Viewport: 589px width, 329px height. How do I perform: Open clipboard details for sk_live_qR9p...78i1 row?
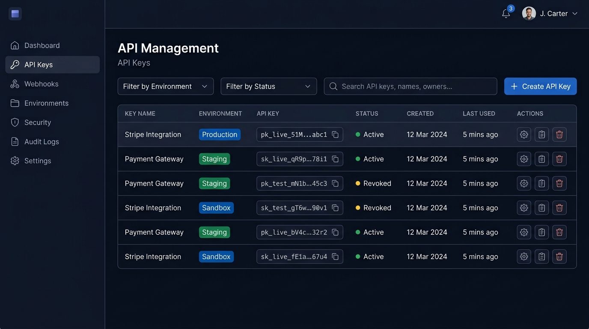pos(541,159)
